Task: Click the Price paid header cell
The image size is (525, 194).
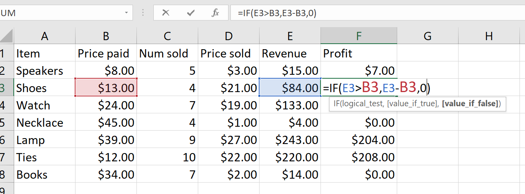Action: pyautogui.click(x=106, y=53)
